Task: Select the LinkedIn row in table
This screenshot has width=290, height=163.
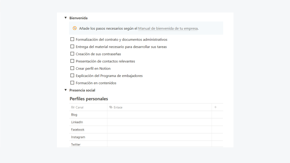Action: [x=77, y=122]
